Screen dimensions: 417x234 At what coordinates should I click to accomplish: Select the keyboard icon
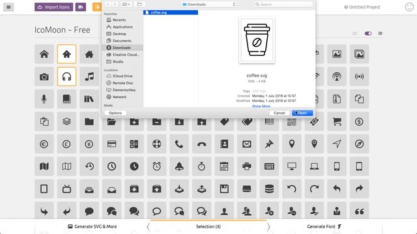269,166
